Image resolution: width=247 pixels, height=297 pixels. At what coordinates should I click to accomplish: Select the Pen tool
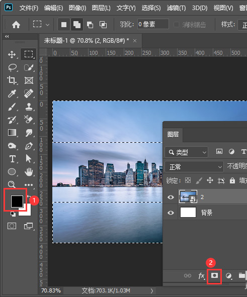pos(29,146)
